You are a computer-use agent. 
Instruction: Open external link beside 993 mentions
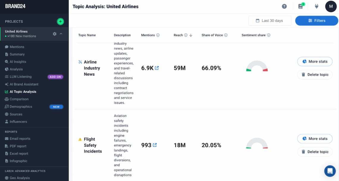[155, 145]
